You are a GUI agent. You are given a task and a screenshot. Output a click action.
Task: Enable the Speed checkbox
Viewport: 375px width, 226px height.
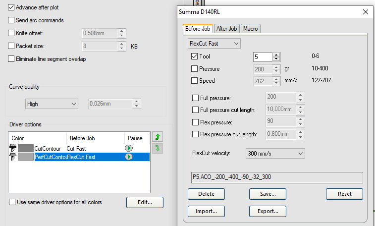[x=194, y=81]
